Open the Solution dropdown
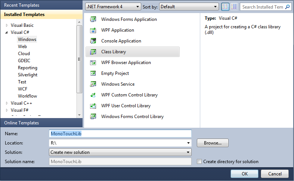 pos(120,152)
